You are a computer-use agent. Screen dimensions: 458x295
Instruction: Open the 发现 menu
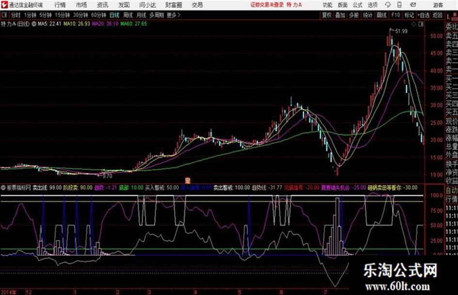pos(124,5)
